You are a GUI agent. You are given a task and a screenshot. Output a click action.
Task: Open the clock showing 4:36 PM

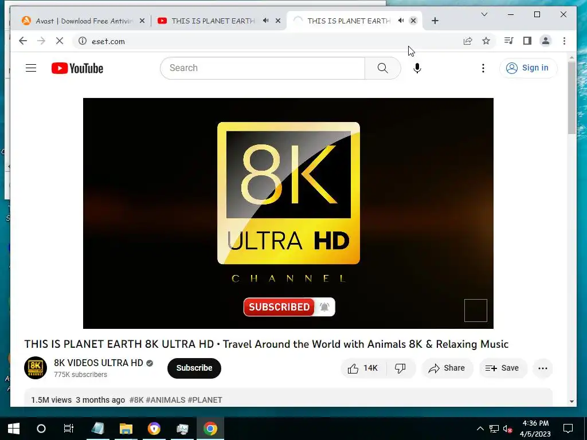pyautogui.click(x=535, y=429)
